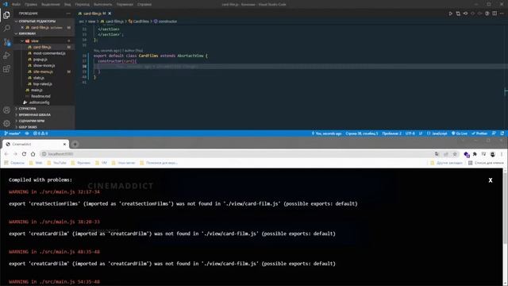The height and width of the screenshot is (286, 508).
Task: Click the browser Home button
Action: tap(33, 154)
